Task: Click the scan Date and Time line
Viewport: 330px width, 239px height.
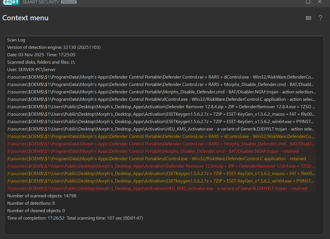Action: click(x=41, y=55)
